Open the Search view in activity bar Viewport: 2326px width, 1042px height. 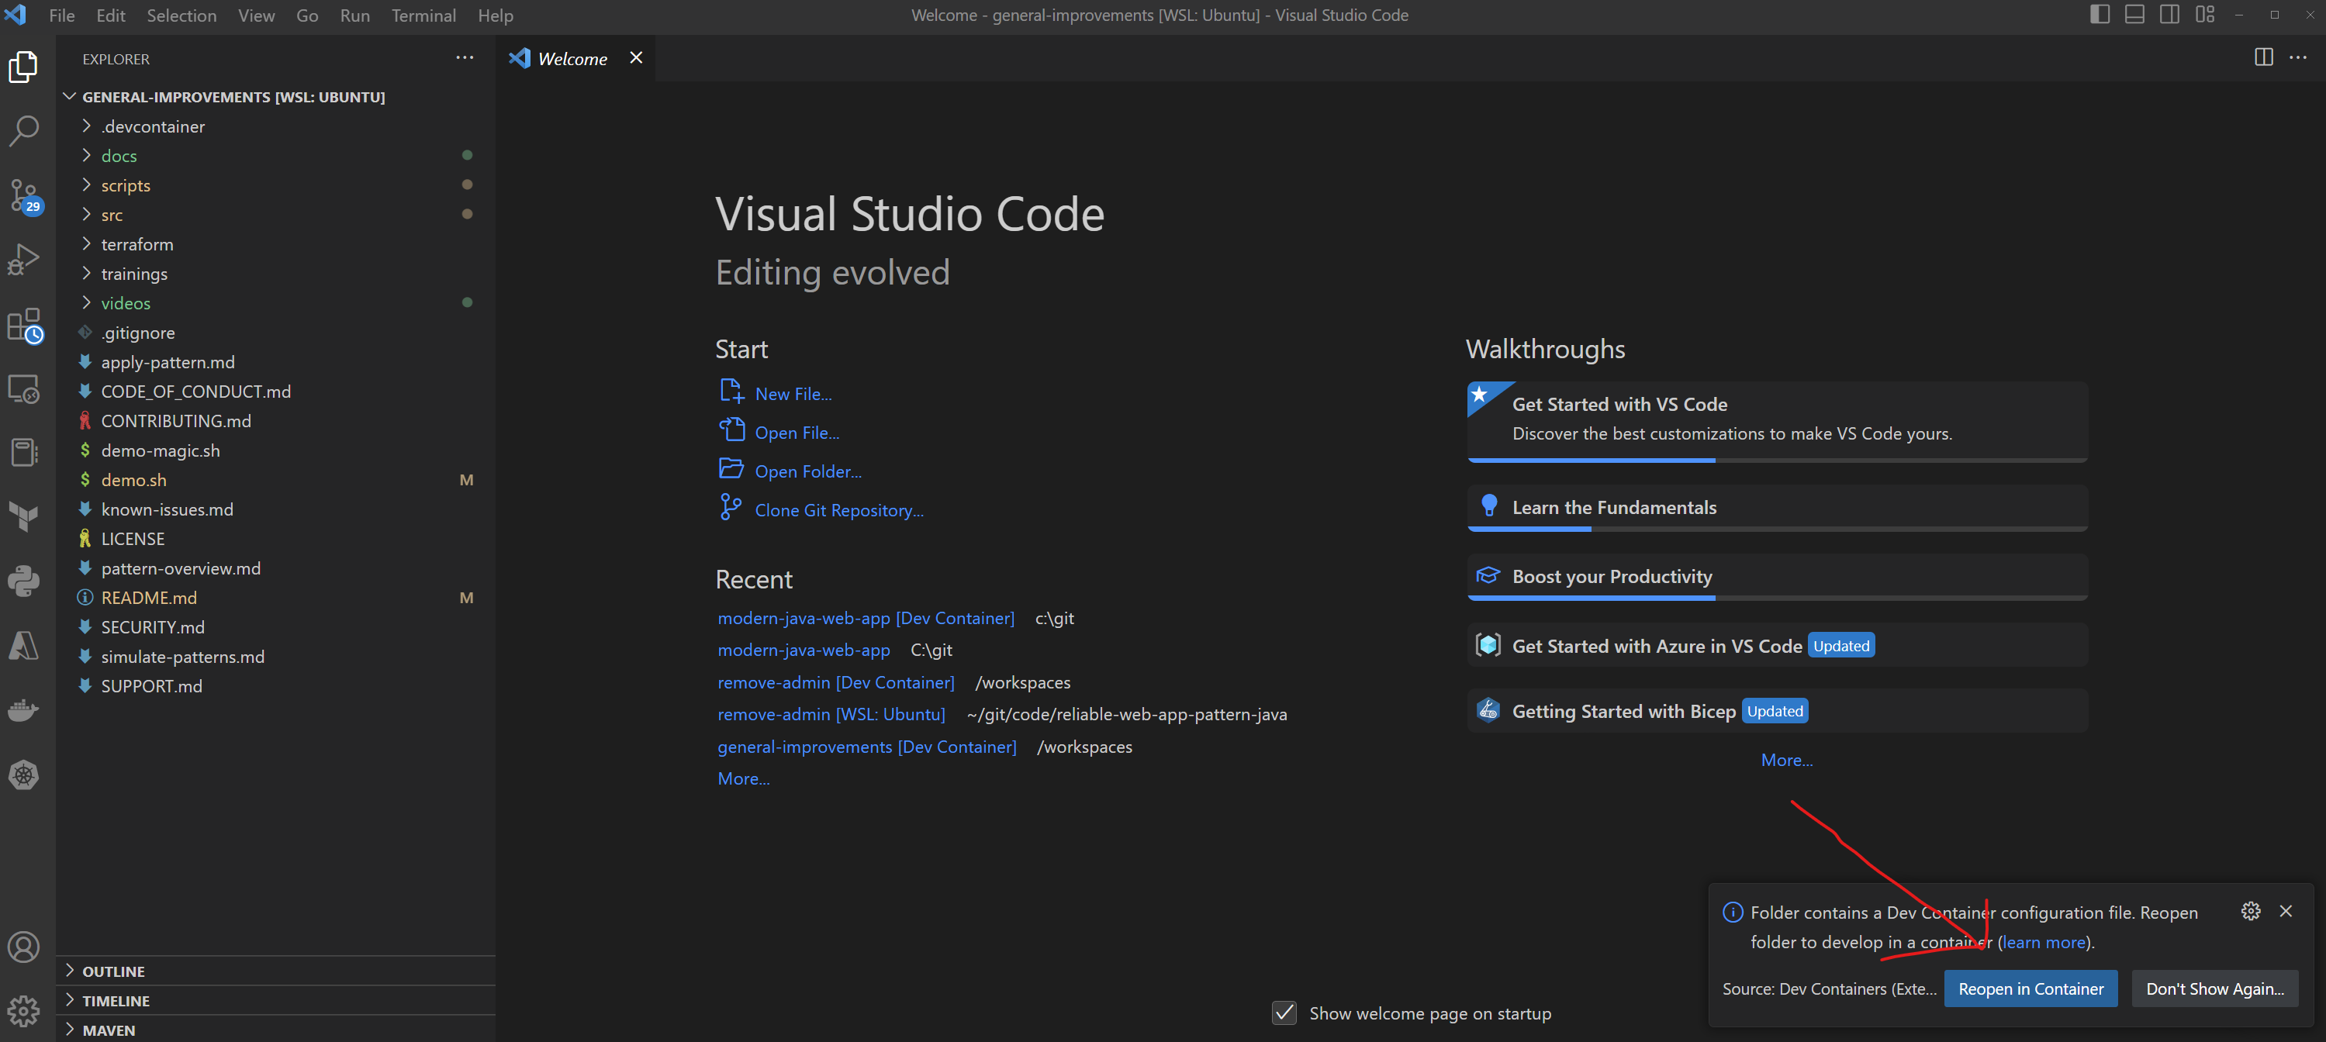(x=23, y=131)
